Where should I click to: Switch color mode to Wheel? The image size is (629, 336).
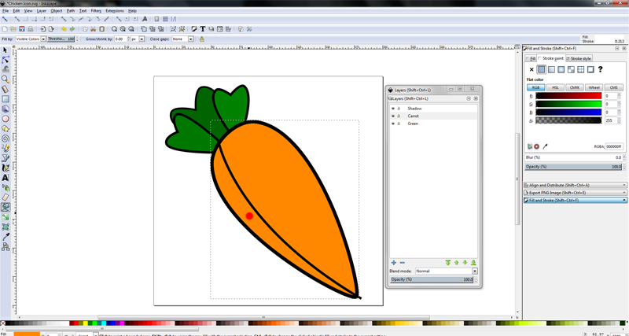click(594, 87)
